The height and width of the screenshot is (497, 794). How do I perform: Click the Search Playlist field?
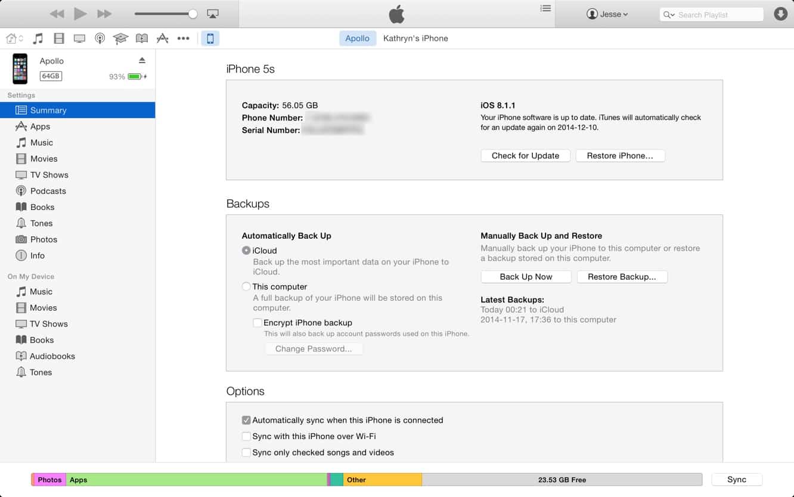[x=712, y=14]
